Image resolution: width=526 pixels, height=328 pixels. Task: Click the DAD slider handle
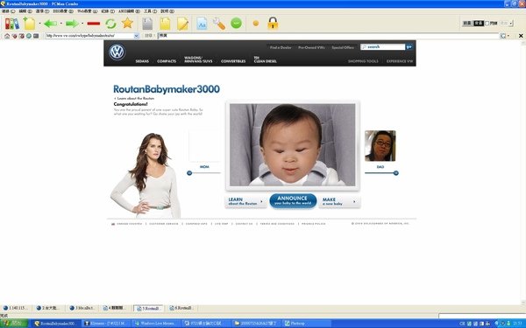pyautogui.click(x=396, y=173)
